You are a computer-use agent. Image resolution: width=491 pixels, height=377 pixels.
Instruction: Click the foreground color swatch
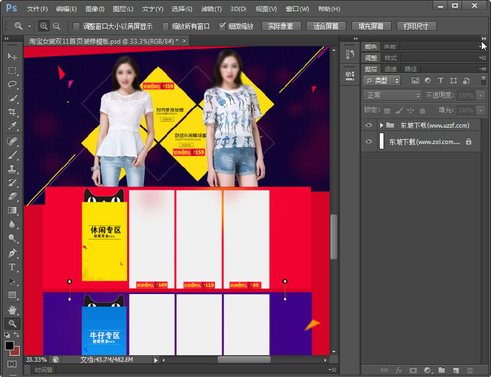click(x=10, y=345)
